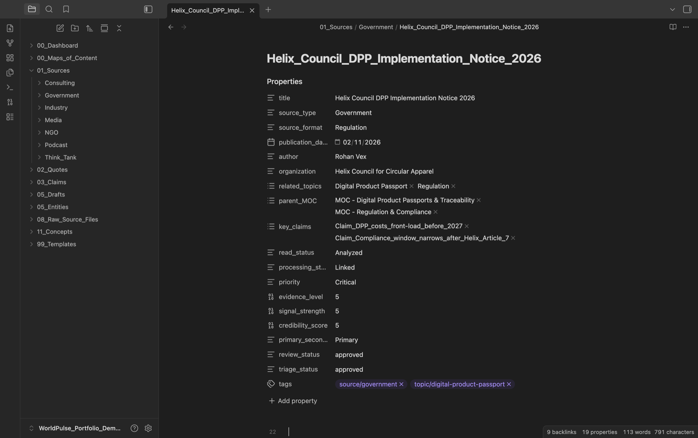Open graph view ribbon icon

pyautogui.click(x=10, y=43)
